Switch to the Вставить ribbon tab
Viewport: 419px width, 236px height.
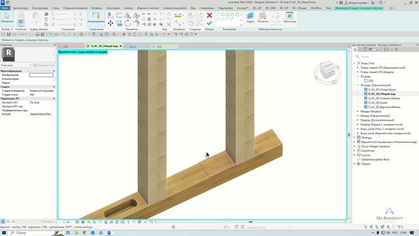tap(97, 8)
